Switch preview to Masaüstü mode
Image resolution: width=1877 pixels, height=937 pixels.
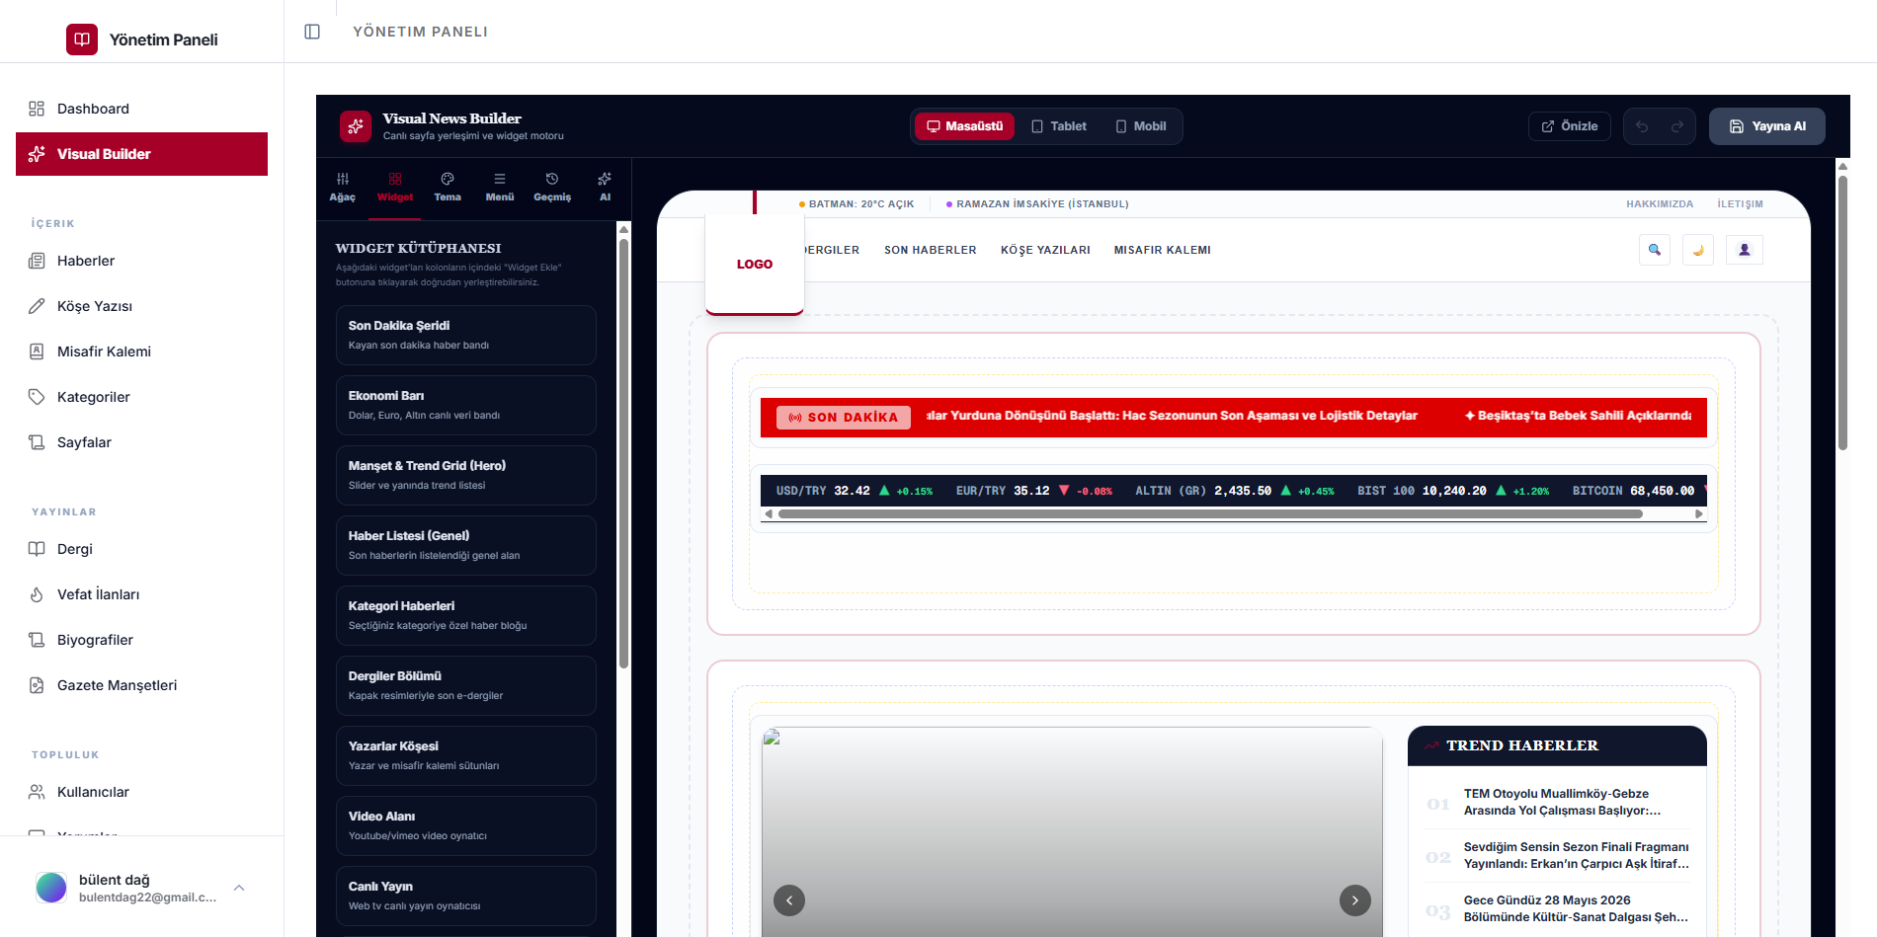(x=964, y=126)
